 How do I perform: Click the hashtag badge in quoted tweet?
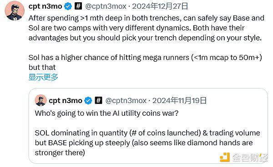click(x=98, y=100)
